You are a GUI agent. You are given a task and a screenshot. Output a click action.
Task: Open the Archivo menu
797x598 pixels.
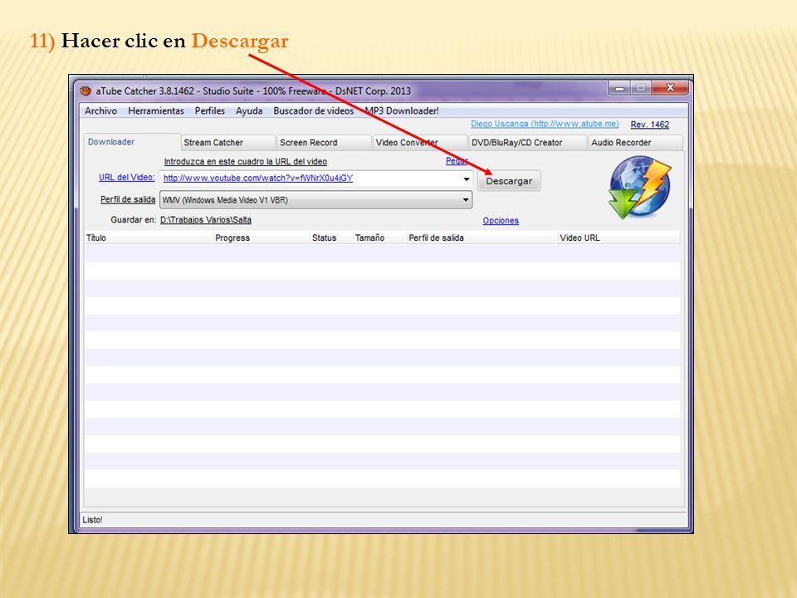[100, 110]
